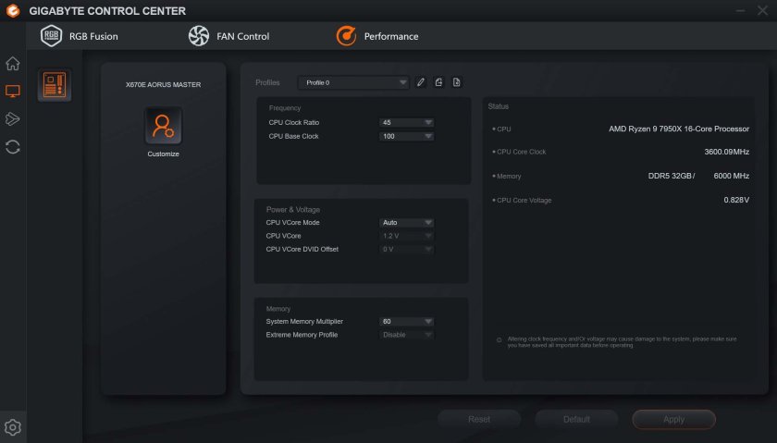Click the import profile icon

tap(457, 82)
